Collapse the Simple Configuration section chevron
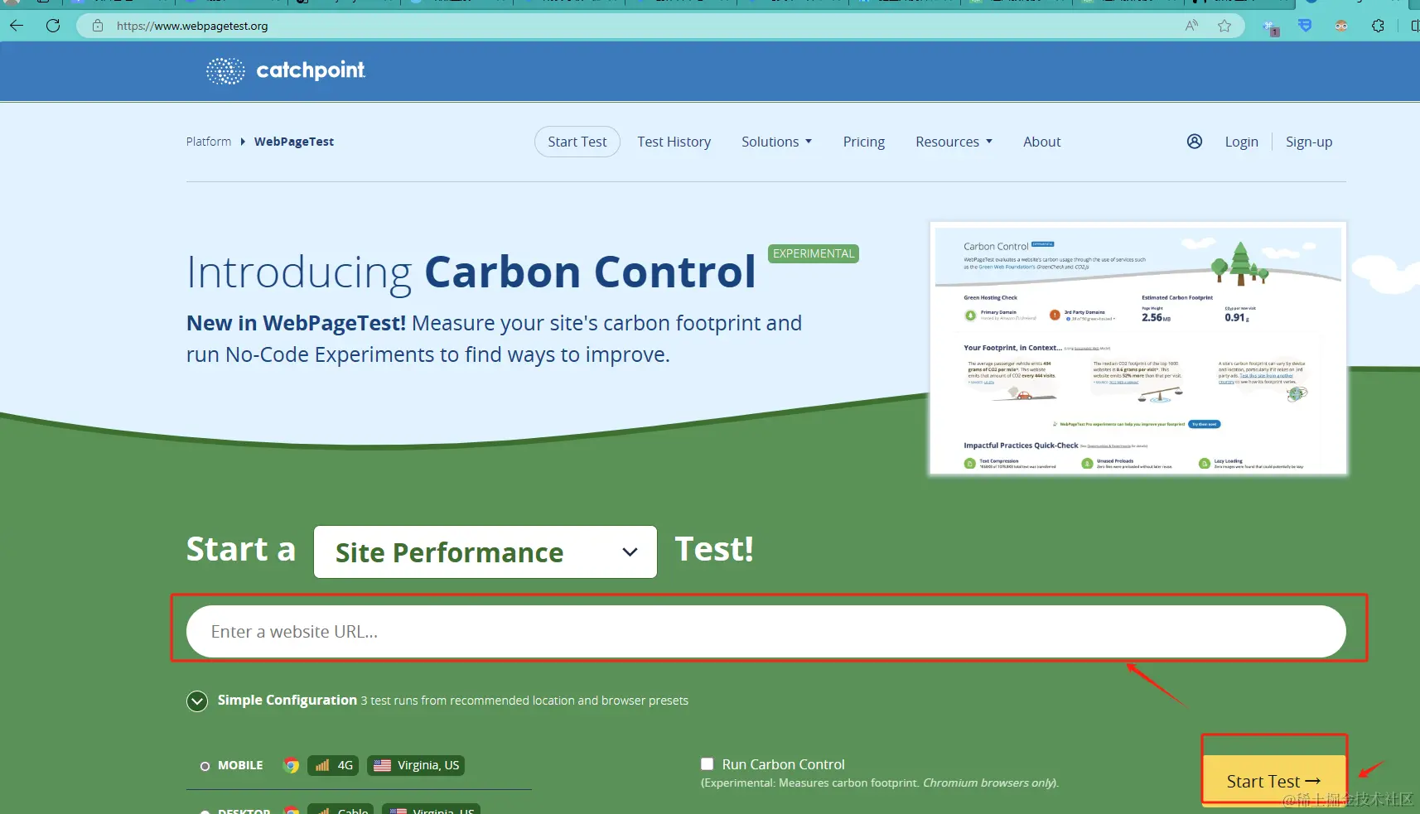The image size is (1420, 814). (x=197, y=701)
